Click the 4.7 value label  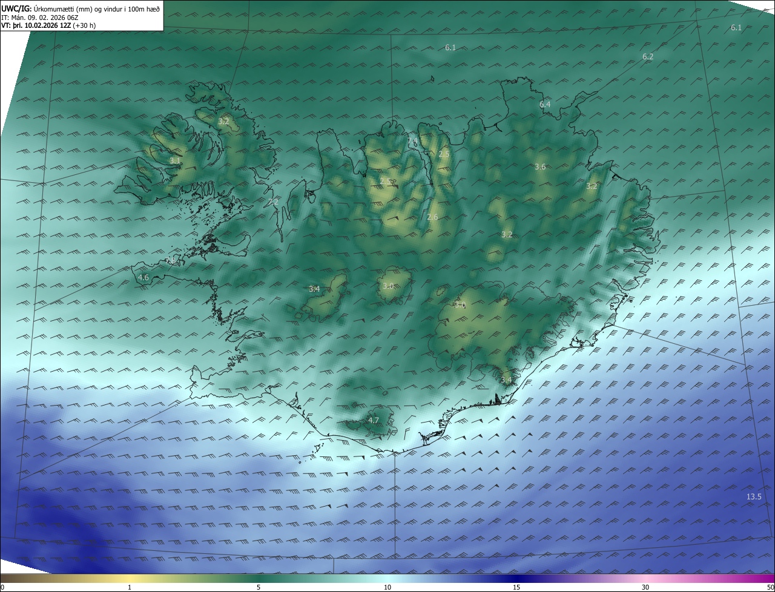point(374,420)
